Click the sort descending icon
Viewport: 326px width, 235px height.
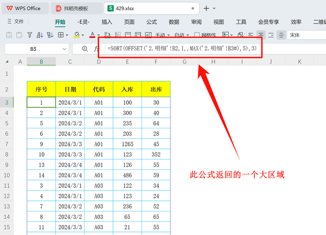[x=50, y=35]
